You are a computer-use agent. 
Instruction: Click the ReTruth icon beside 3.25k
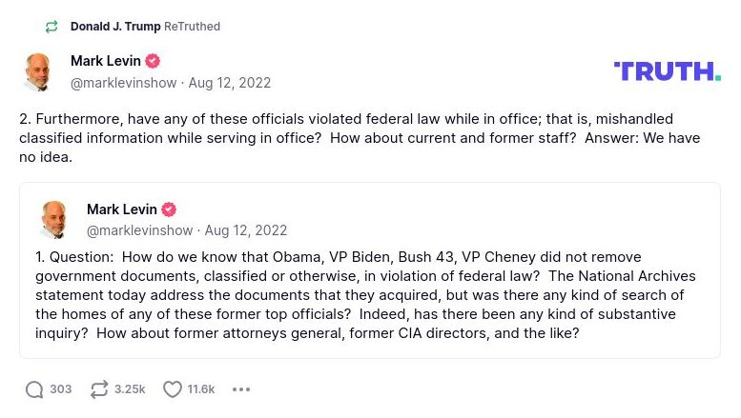click(98, 389)
